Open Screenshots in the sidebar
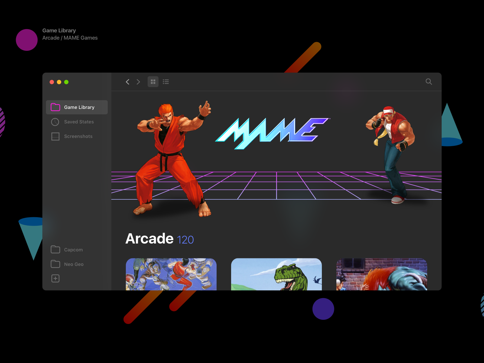Viewport: 484px width, 363px height. click(77, 136)
